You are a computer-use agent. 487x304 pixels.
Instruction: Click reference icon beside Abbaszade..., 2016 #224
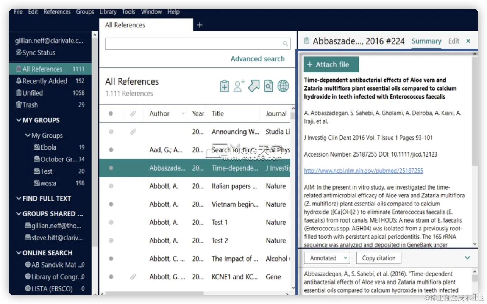point(307,41)
